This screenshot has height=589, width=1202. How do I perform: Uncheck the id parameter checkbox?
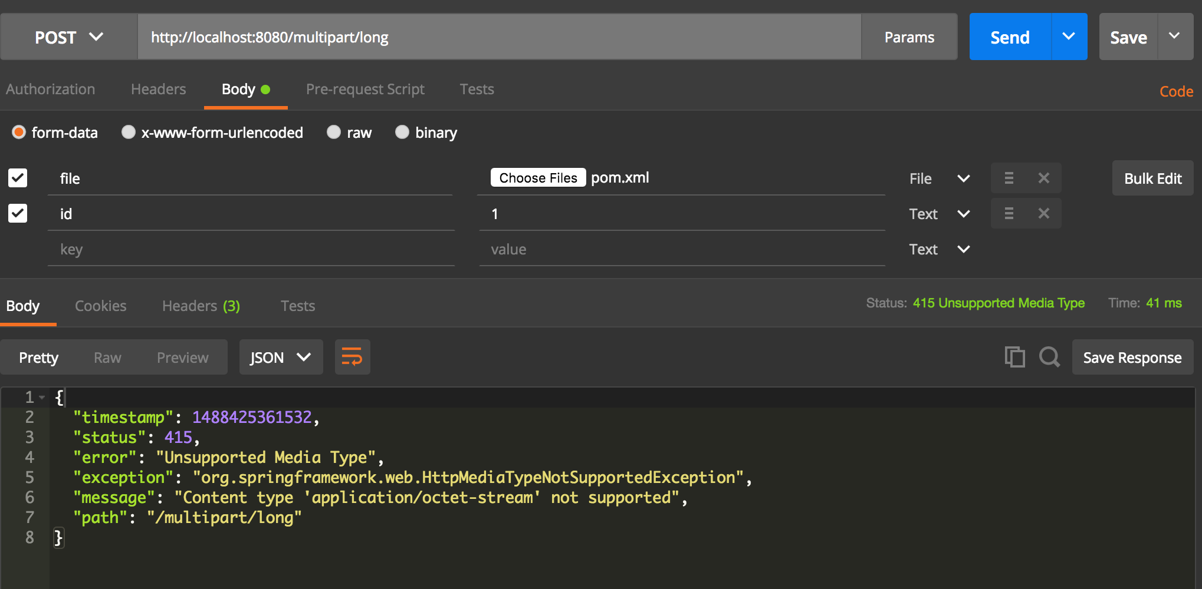(x=18, y=213)
